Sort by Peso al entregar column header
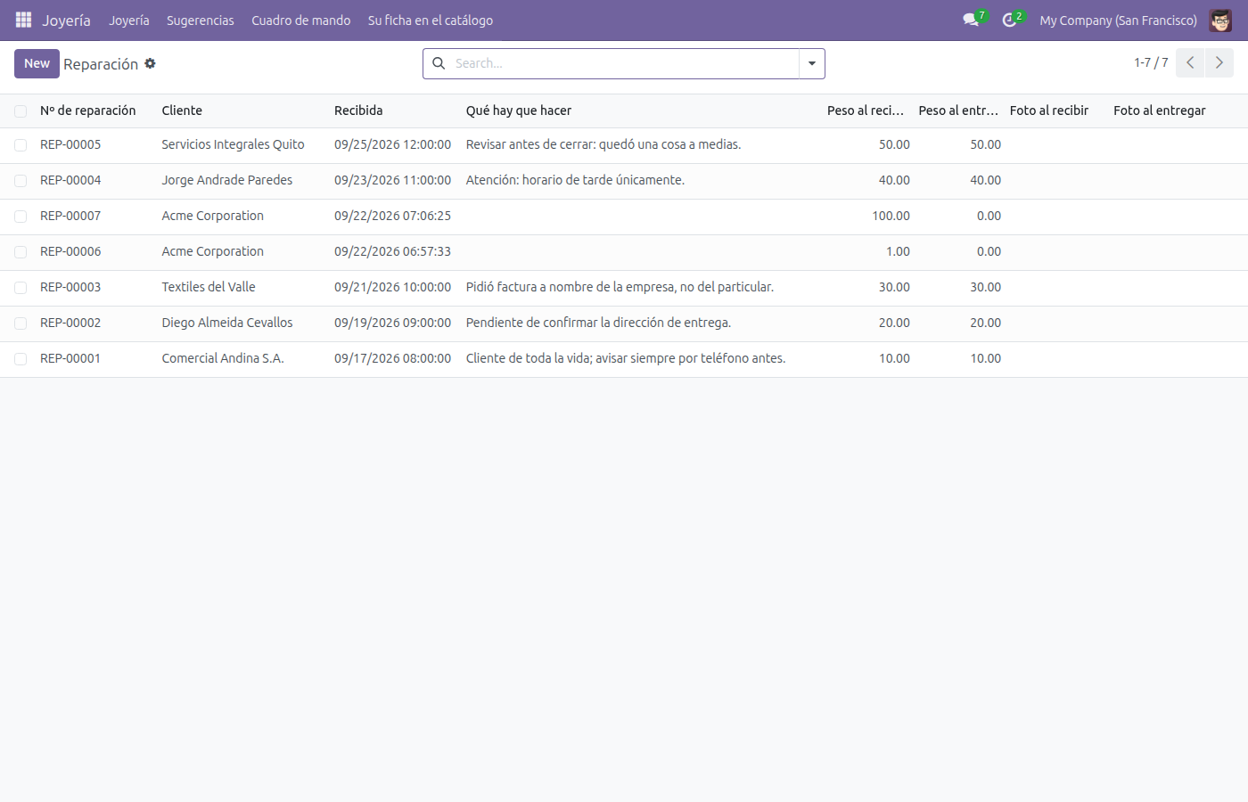This screenshot has width=1248, height=802. pos(958,110)
